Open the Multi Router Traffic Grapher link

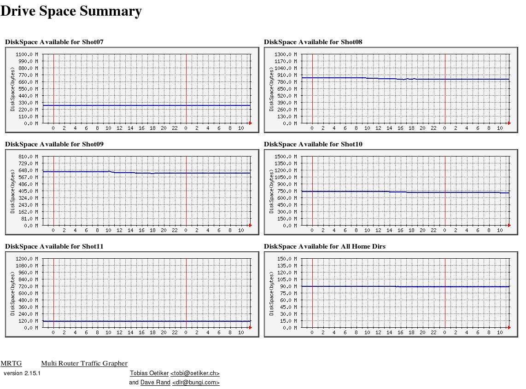coord(84,364)
